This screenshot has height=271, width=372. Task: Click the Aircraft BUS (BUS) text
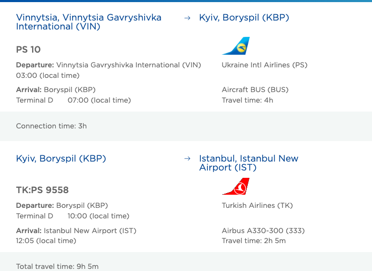click(x=255, y=89)
